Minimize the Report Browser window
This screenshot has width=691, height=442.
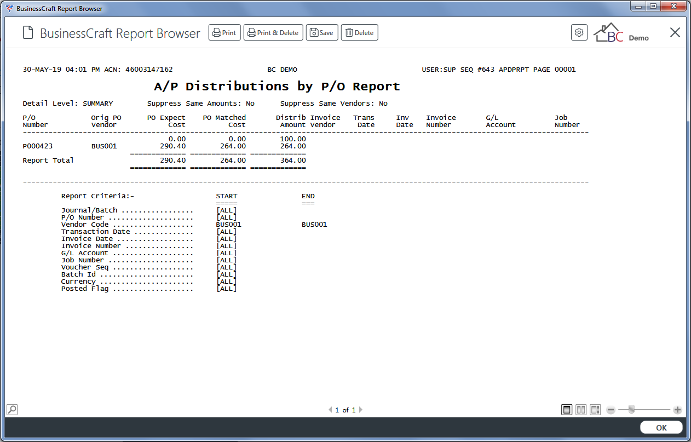(x=638, y=6)
